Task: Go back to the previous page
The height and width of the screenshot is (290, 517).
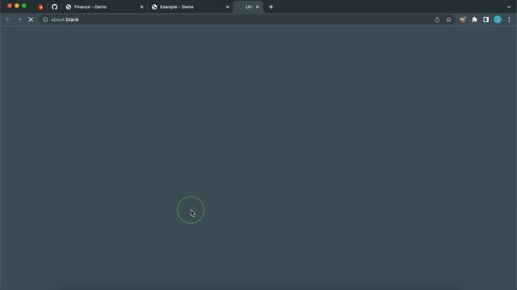Action: click(x=8, y=19)
